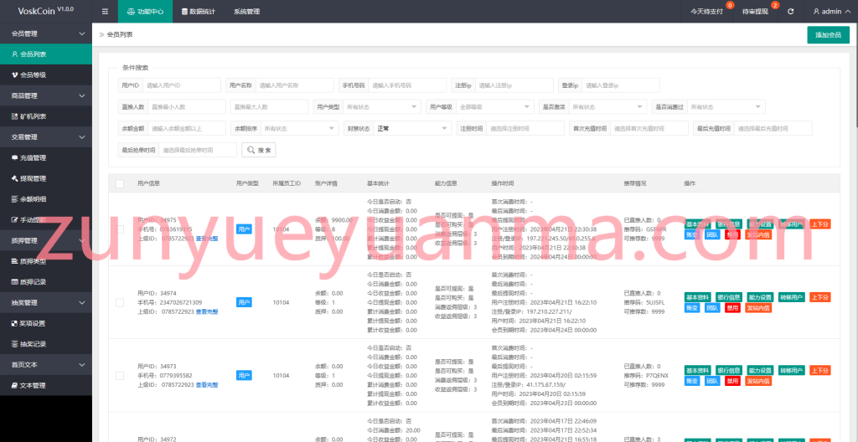The height and width of the screenshot is (442, 858).
Task: Switch to the 数据统计 tab
Action: [x=198, y=11]
